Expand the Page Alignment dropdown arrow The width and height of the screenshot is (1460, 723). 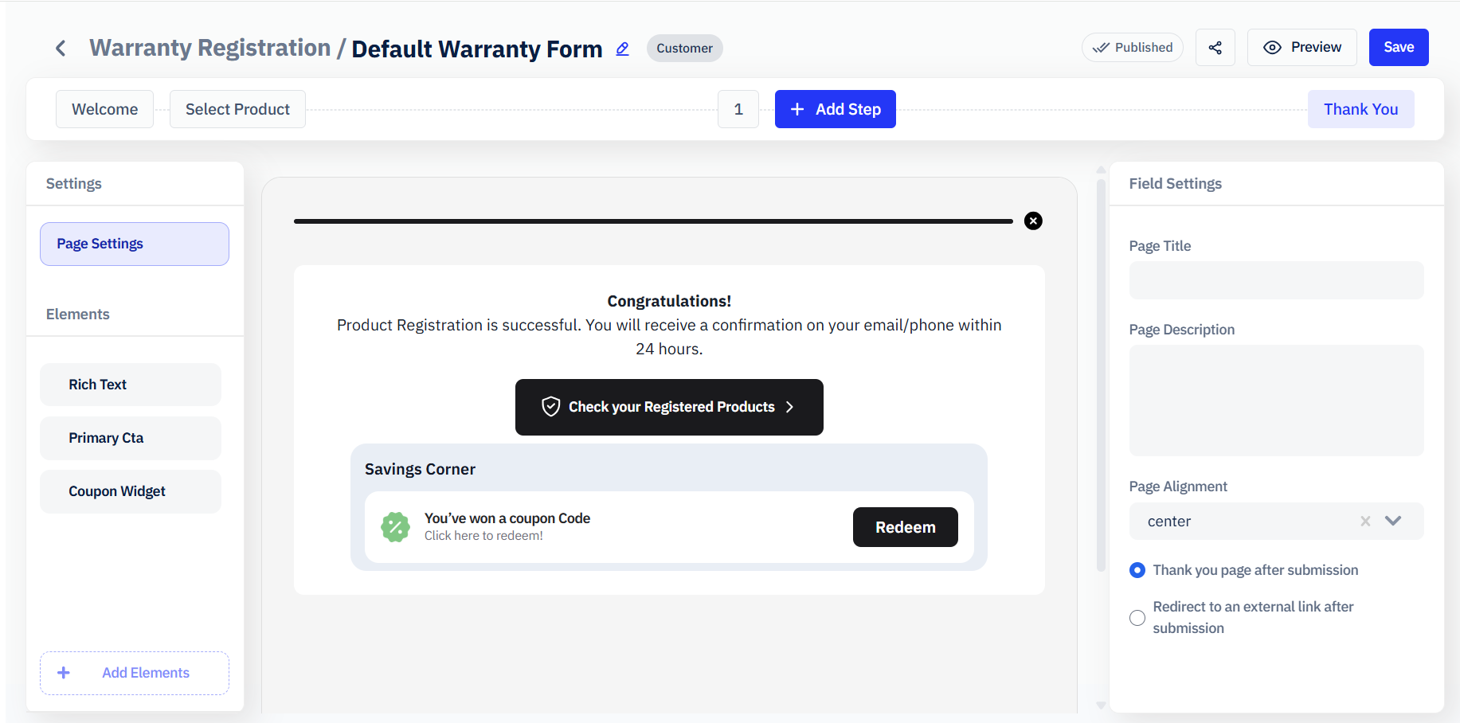click(x=1393, y=521)
